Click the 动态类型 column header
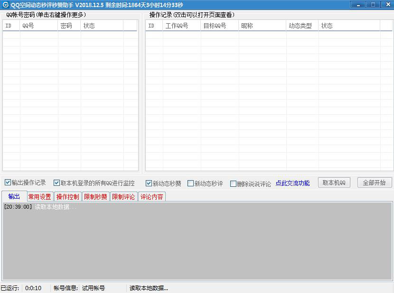Viewport: 394px width, 293px height. coord(302,26)
